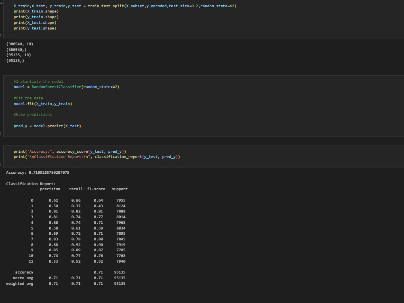Click precision 0.50 in class 1 row
This screenshot has width=404, height=303.
(x=53, y=206)
